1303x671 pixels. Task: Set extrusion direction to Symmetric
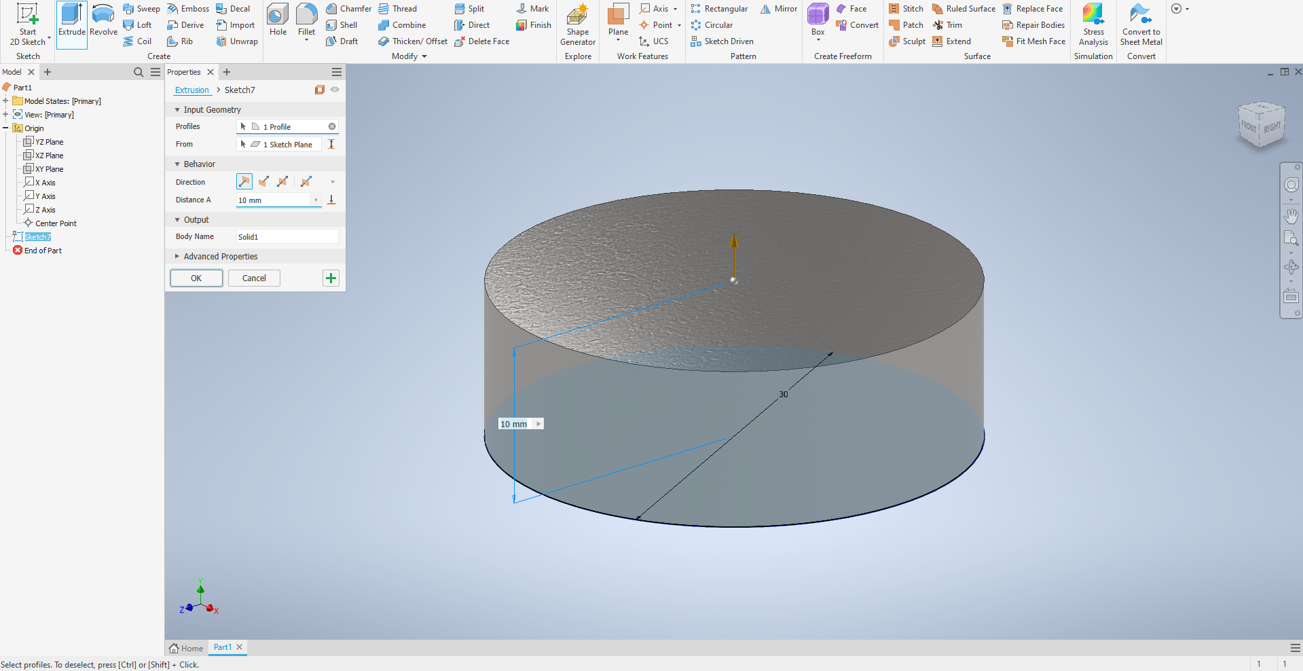[x=282, y=181]
